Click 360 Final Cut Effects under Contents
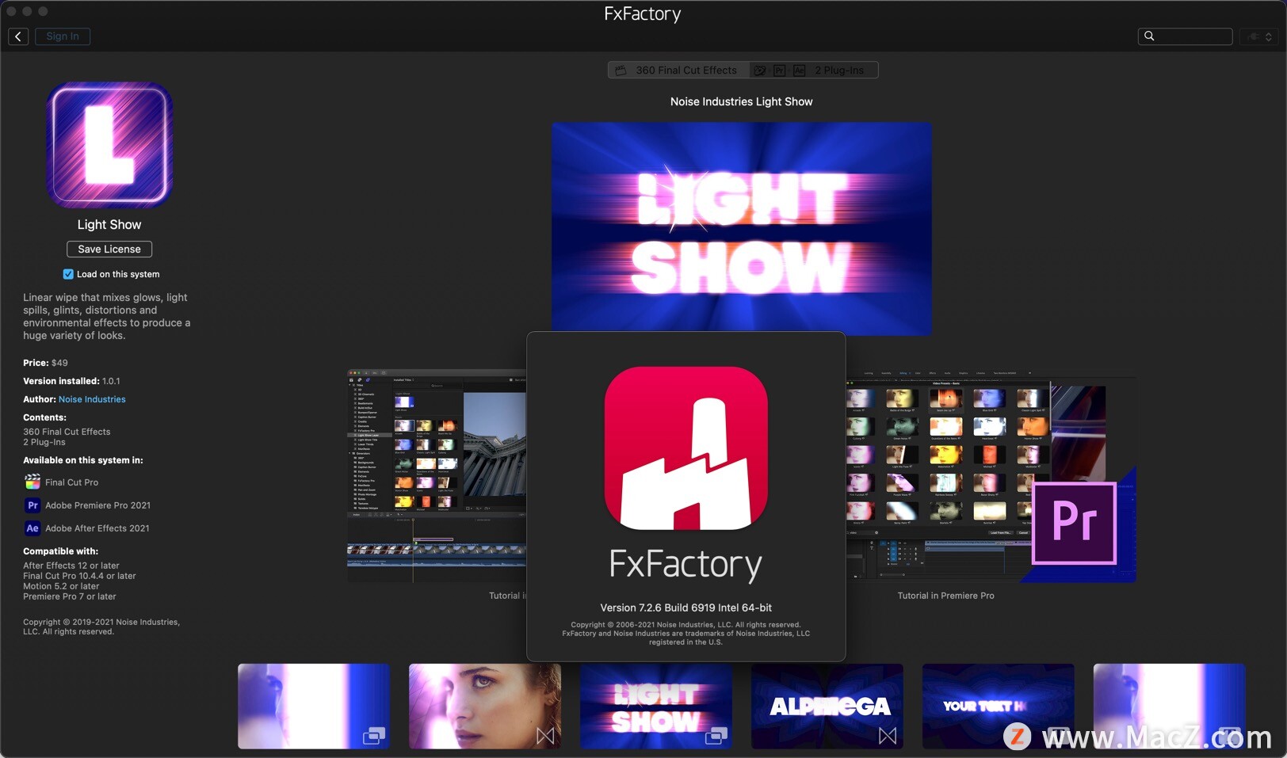1287x758 pixels. 67,432
